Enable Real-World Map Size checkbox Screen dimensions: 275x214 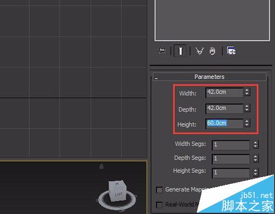pos(159,205)
